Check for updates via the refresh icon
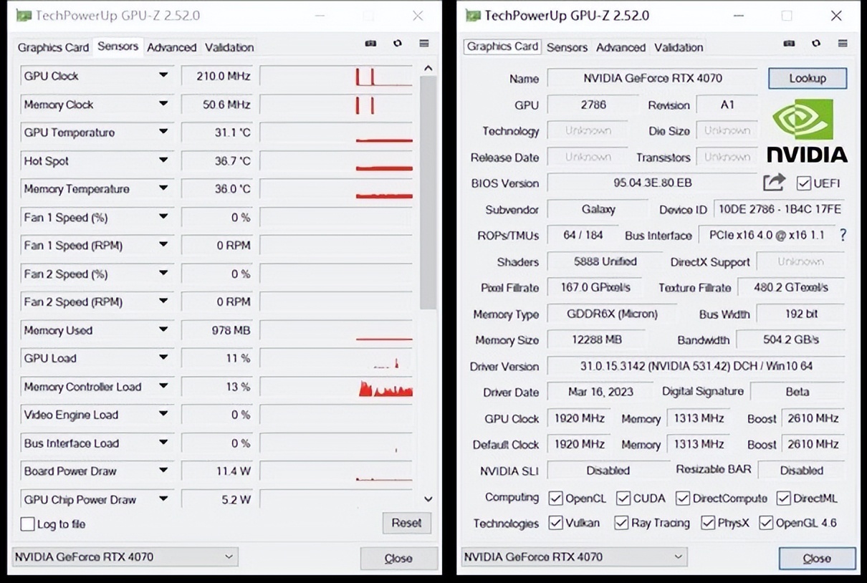The image size is (867, 583). tap(398, 44)
